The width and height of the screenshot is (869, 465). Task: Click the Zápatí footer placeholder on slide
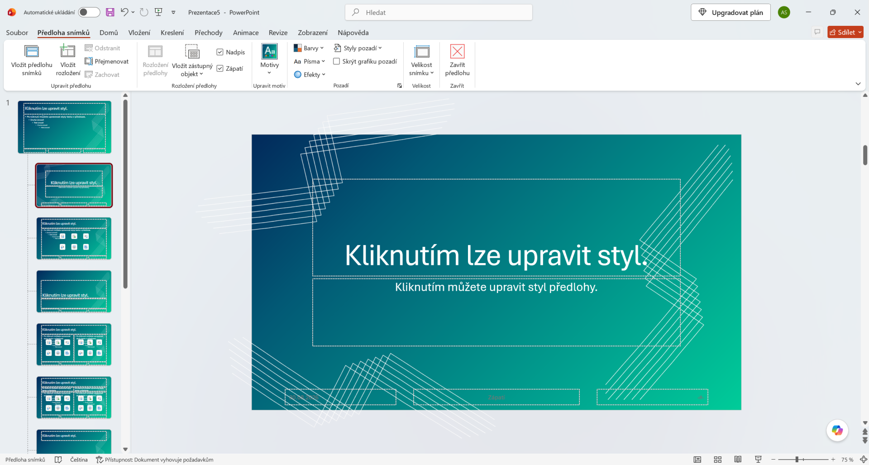click(496, 397)
